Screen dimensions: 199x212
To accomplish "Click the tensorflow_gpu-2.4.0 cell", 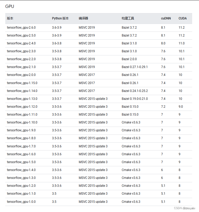I will point(21,43).
